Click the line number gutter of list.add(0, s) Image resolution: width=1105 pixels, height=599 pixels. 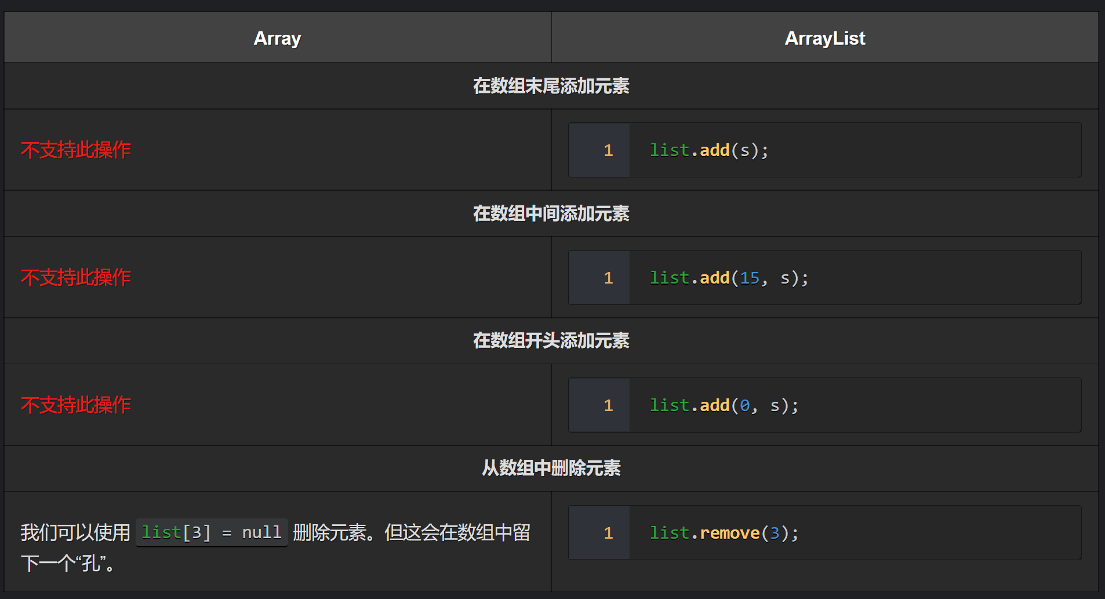click(608, 405)
